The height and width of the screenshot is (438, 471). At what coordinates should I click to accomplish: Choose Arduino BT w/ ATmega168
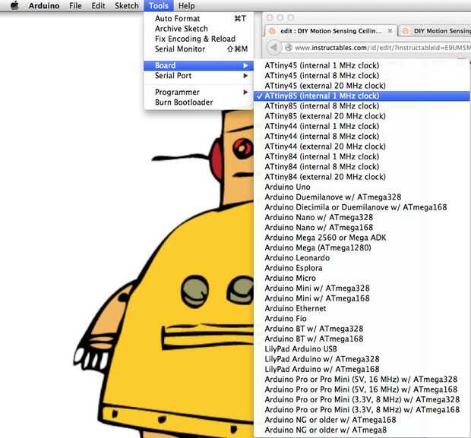click(x=362, y=339)
